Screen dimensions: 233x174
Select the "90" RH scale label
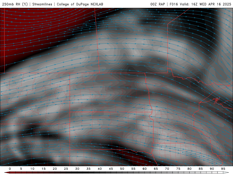212,169
